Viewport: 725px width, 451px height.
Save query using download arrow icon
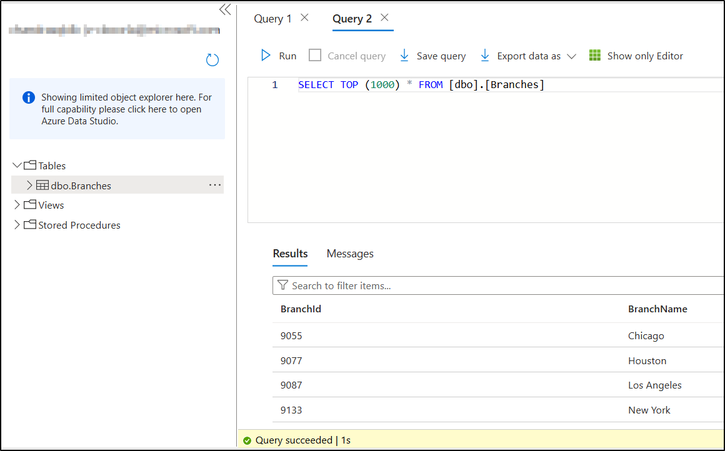click(404, 56)
